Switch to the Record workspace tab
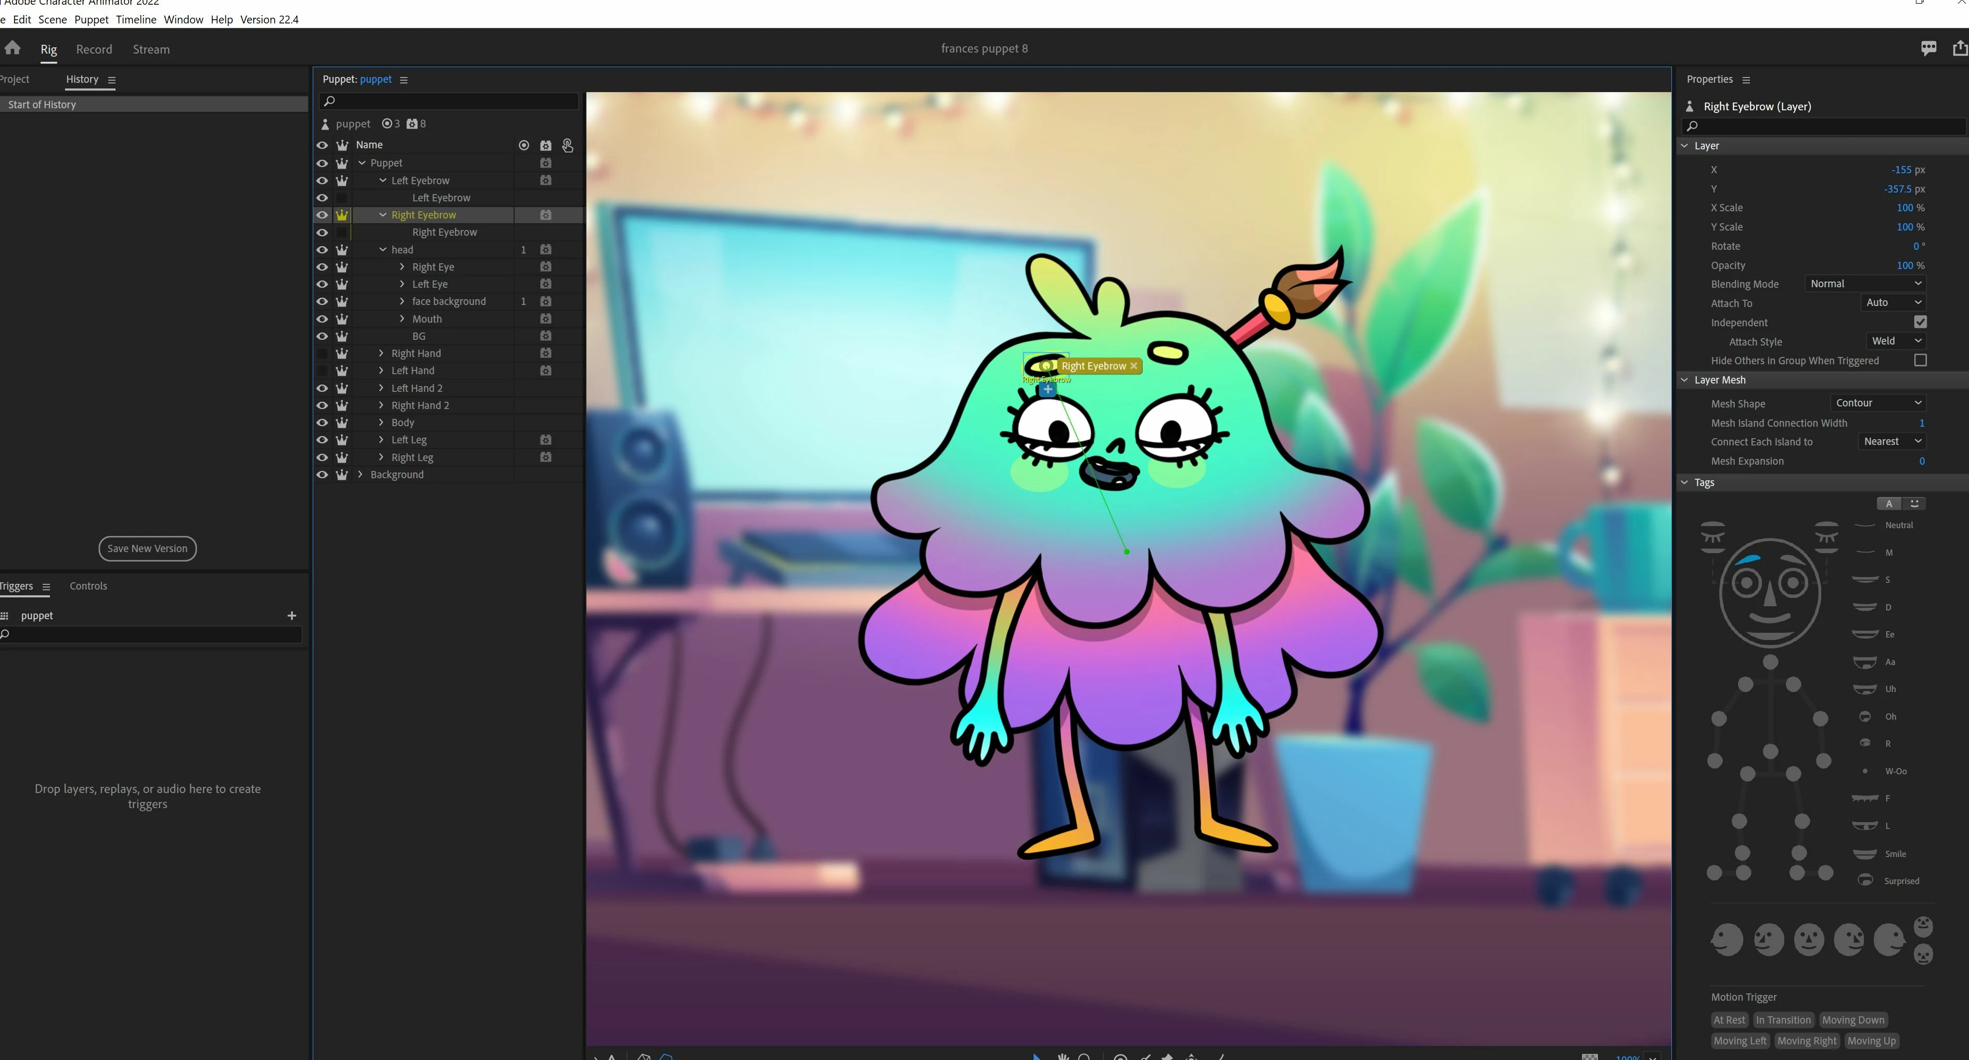 click(94, 49)
